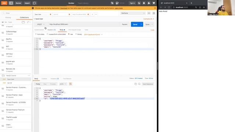This screenshot has width=235, height=132.
Task: Open the notifications bell
Action: [x=144, y=3]
